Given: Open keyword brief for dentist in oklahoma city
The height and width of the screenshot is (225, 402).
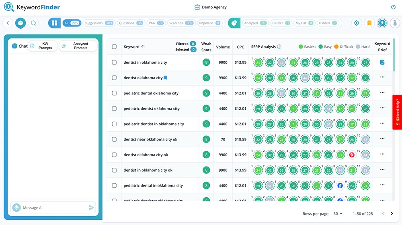Looking at the screenshot, I should [382, 62].
